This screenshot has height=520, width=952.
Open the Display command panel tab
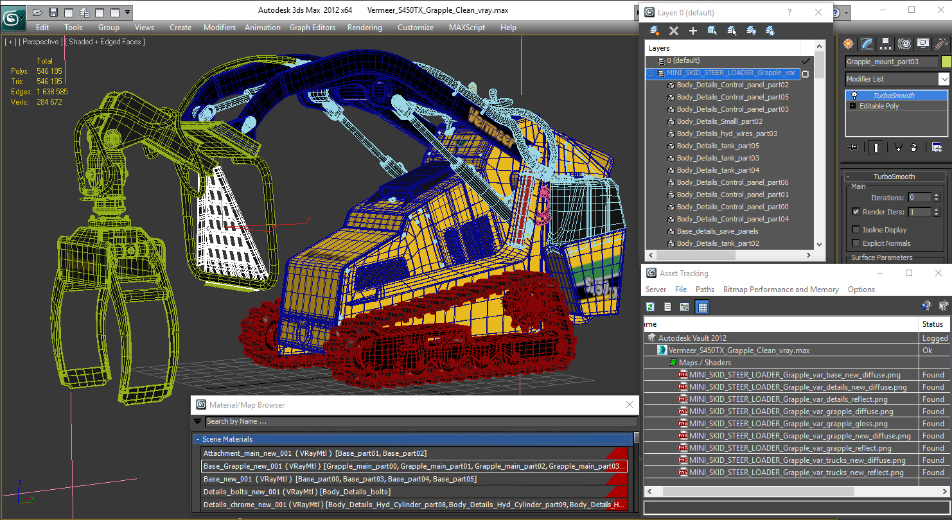[x=923, y=44]
